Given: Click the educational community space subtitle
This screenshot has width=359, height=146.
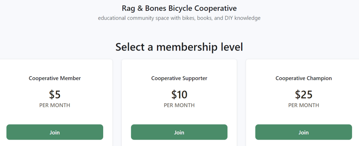Looking at the screenshot, I should pos(179,18).
